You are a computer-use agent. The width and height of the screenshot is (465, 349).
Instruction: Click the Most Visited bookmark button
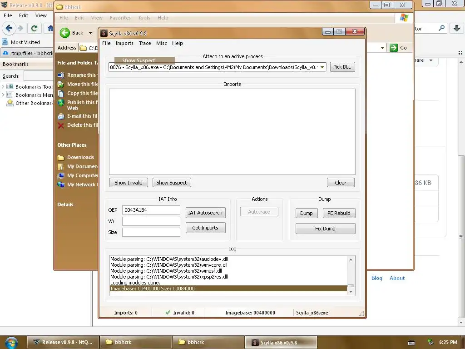click(x=21, y=42)
